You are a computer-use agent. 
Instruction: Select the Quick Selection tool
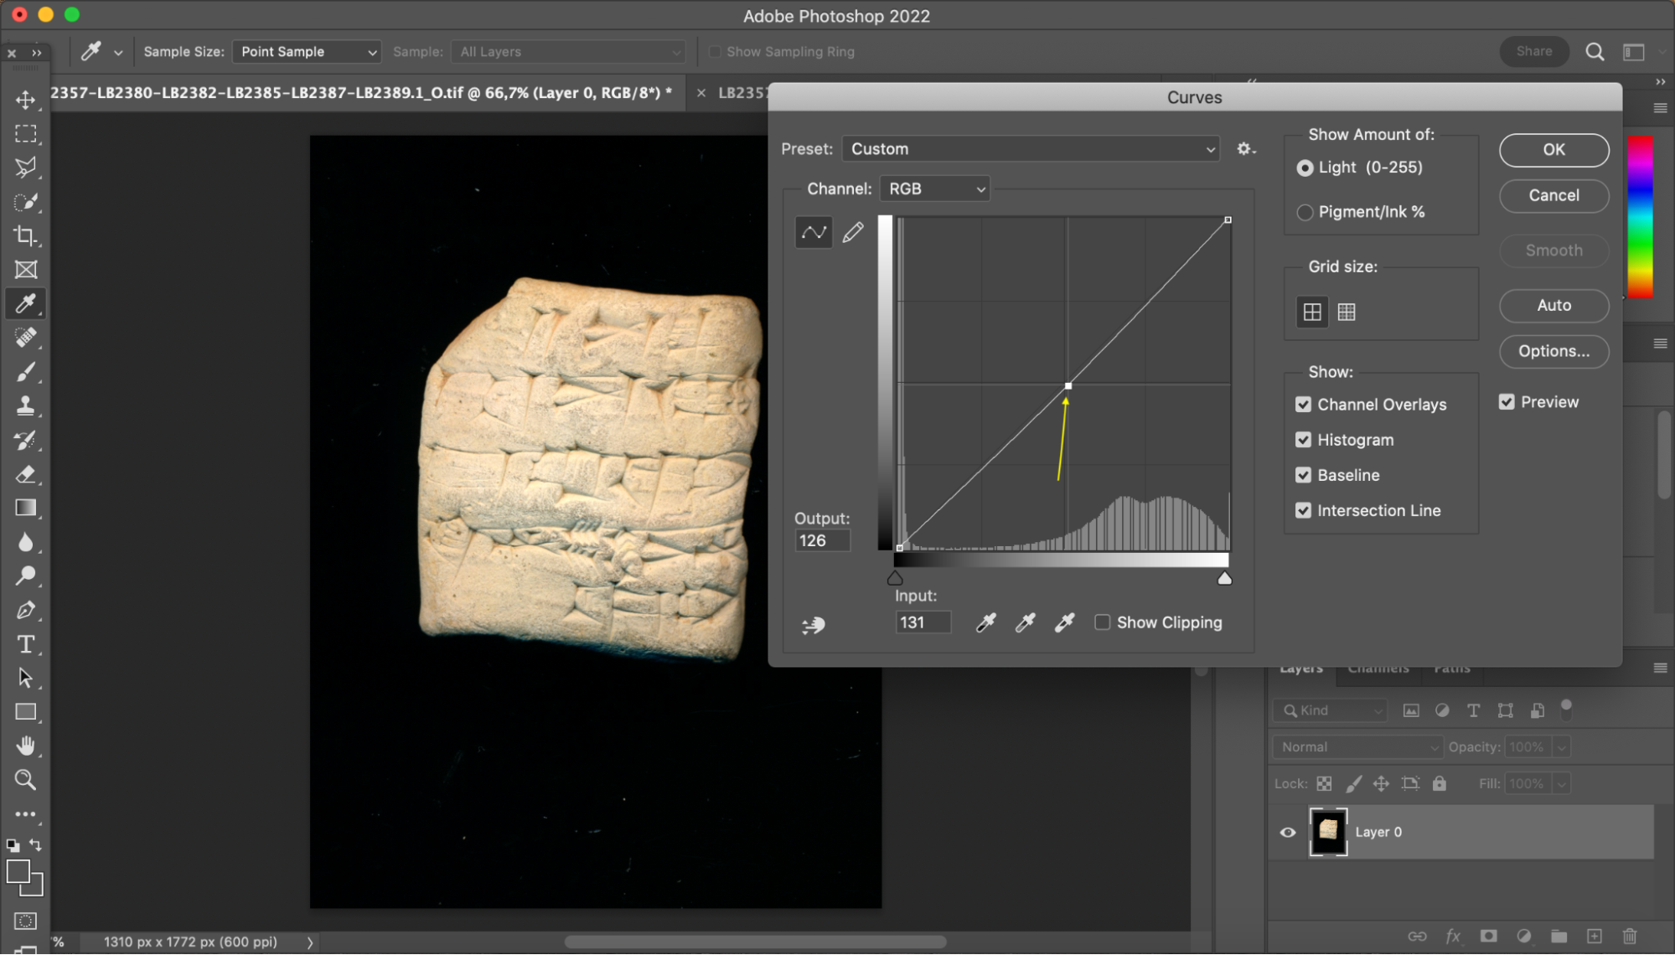tap(25, 202)
